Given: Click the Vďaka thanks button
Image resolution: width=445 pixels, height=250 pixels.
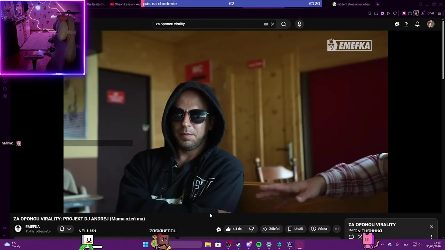Looking at the screenshot, I should point(319,229).
